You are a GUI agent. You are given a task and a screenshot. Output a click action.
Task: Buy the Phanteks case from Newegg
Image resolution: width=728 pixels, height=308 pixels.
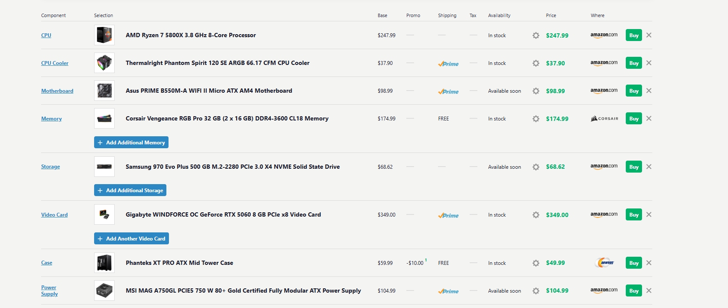(x=633, y=263)
